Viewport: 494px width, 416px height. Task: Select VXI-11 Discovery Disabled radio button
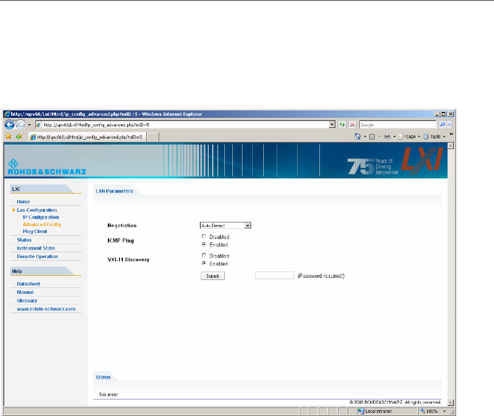pyautogui.click(x=204, y=255)
